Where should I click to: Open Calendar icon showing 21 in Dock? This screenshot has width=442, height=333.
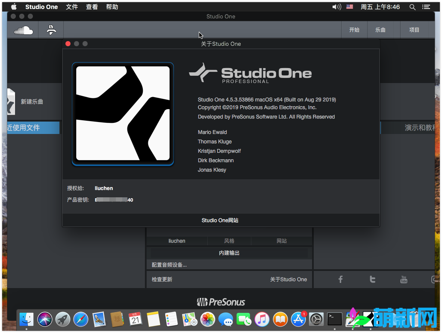tap(136, 319)
